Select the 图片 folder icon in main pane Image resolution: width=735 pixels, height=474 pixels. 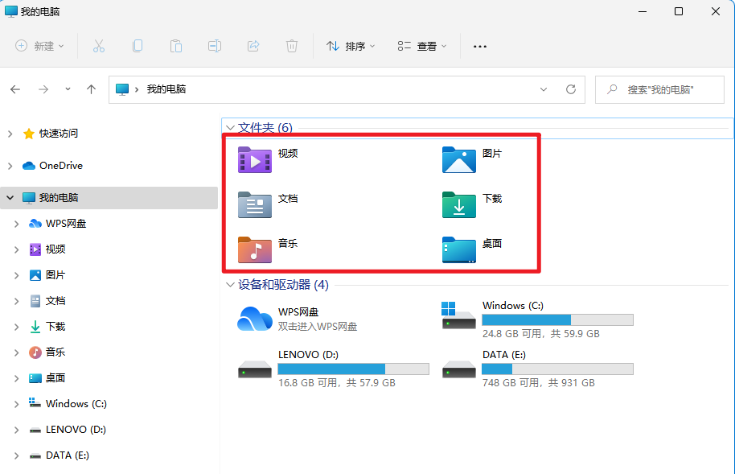click(459, 160)
